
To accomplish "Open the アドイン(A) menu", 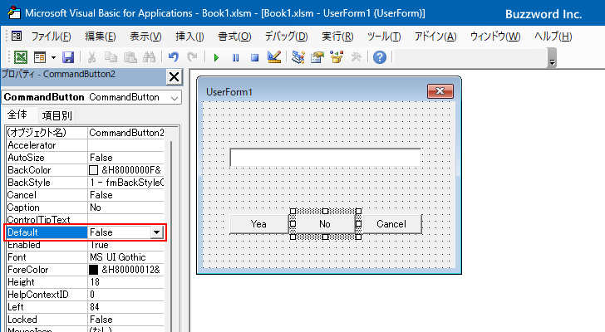I will tap(435, 37).
